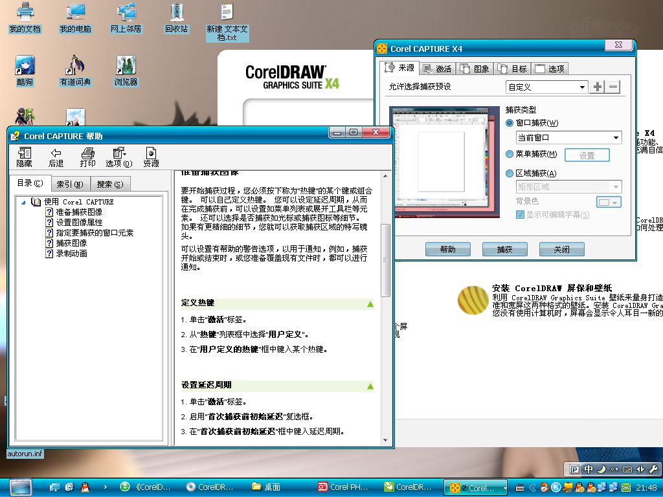Click the 21:48 clock in system tray
663x497 pixels.
[646, 488]
